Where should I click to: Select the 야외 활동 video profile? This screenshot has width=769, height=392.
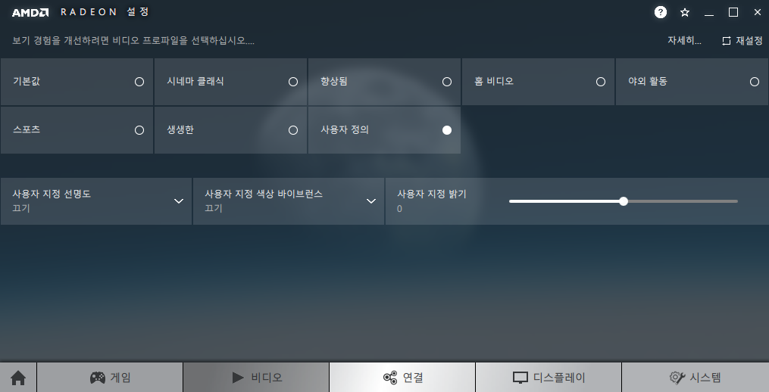coord(692,82)
